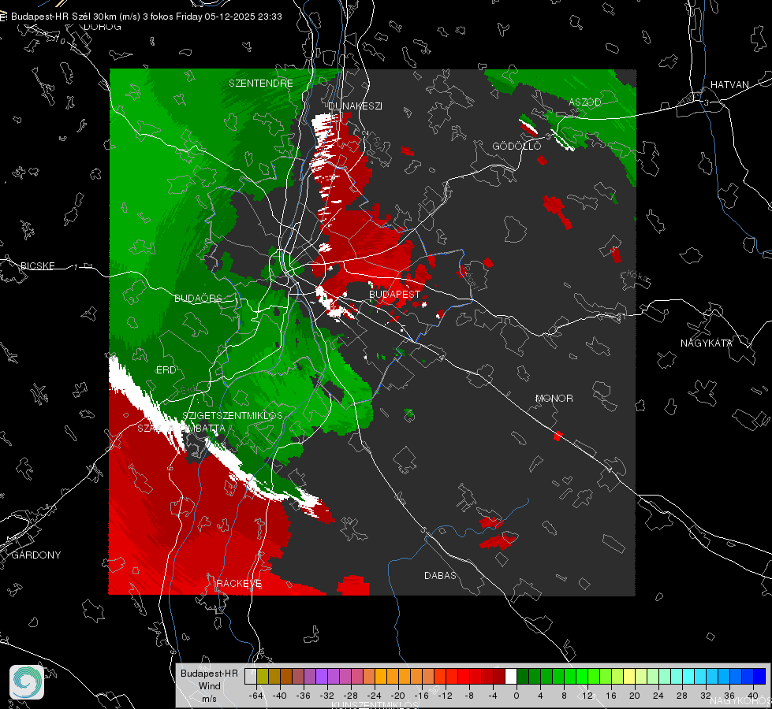
Task: Click the small icon before the radar title
Action: (x=3, y=17)
